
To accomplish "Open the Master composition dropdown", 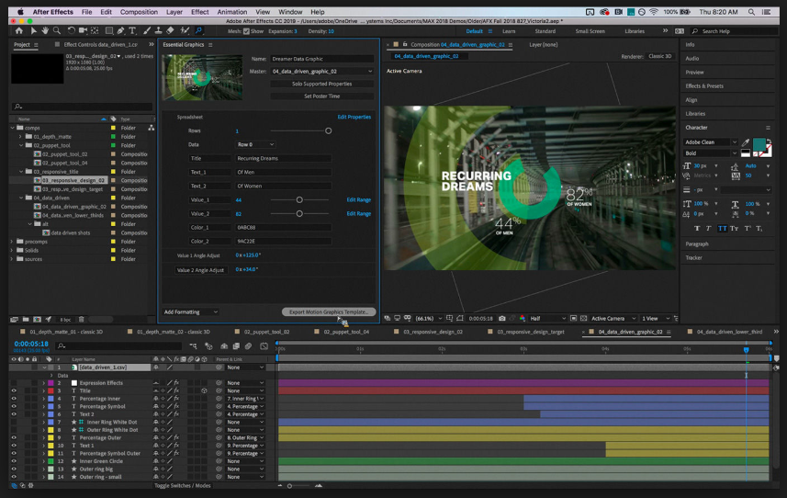I will pos(321,71).
